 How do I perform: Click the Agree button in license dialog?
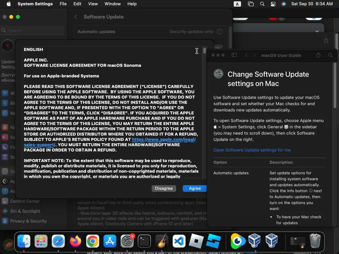pos(195,188)
